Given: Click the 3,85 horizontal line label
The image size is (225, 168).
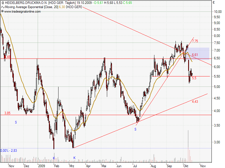Looking at the screenshot, I should 7,113.
